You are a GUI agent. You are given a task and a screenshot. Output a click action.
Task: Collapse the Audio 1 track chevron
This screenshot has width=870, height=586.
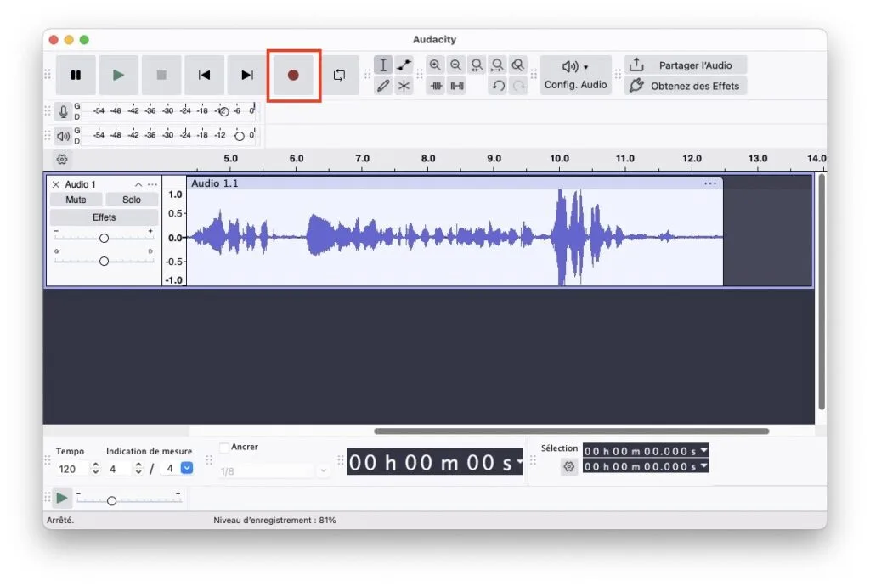(x=138, y=184)
